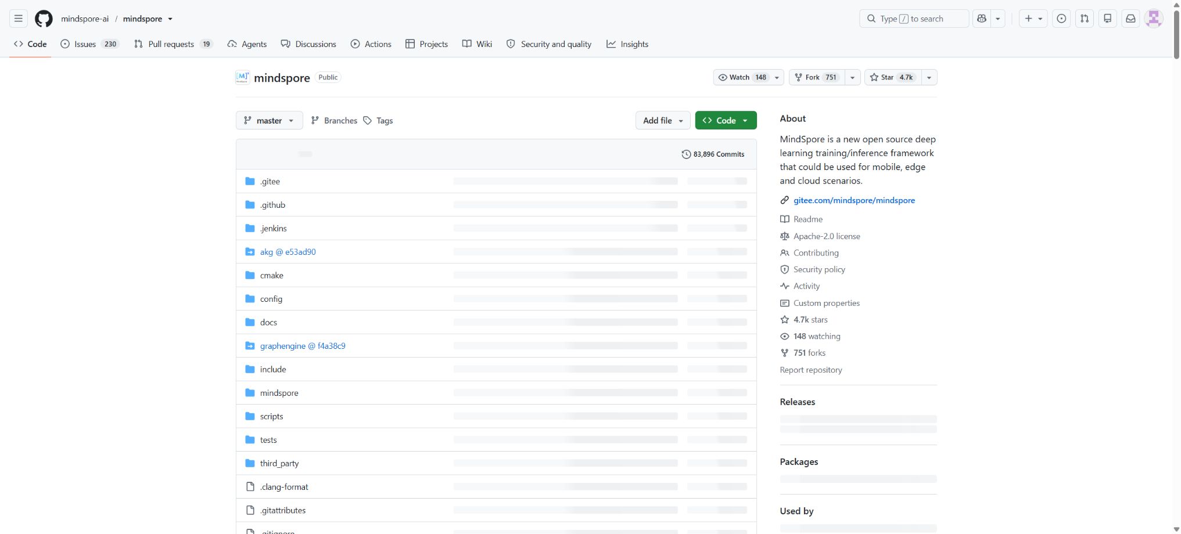Click the graphengine submodule folder icon
Viewport: 1181px width, 534px height.
click(250, 346)
